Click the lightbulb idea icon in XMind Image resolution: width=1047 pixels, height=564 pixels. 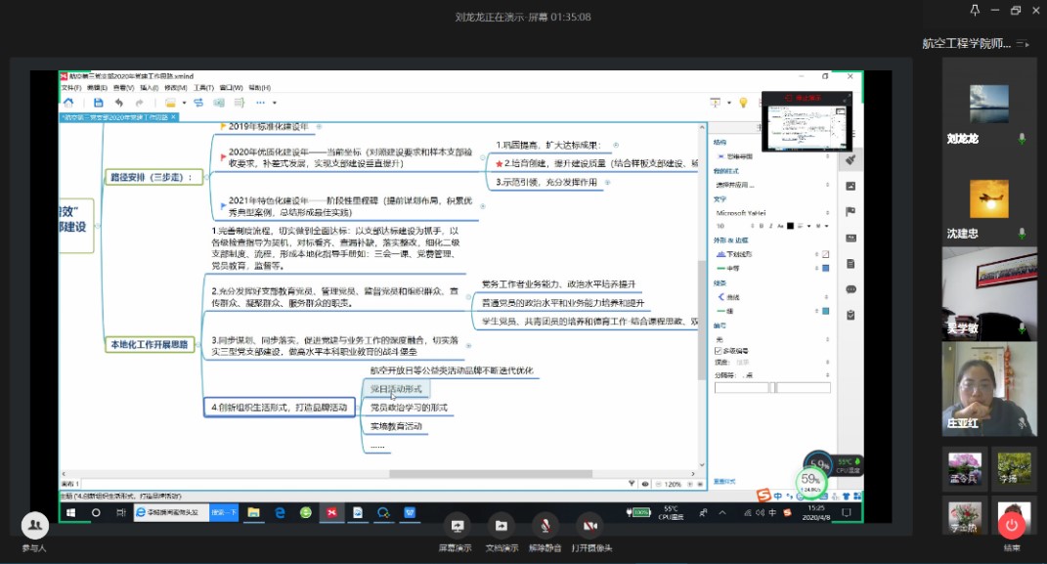click(x=743, y=103)
